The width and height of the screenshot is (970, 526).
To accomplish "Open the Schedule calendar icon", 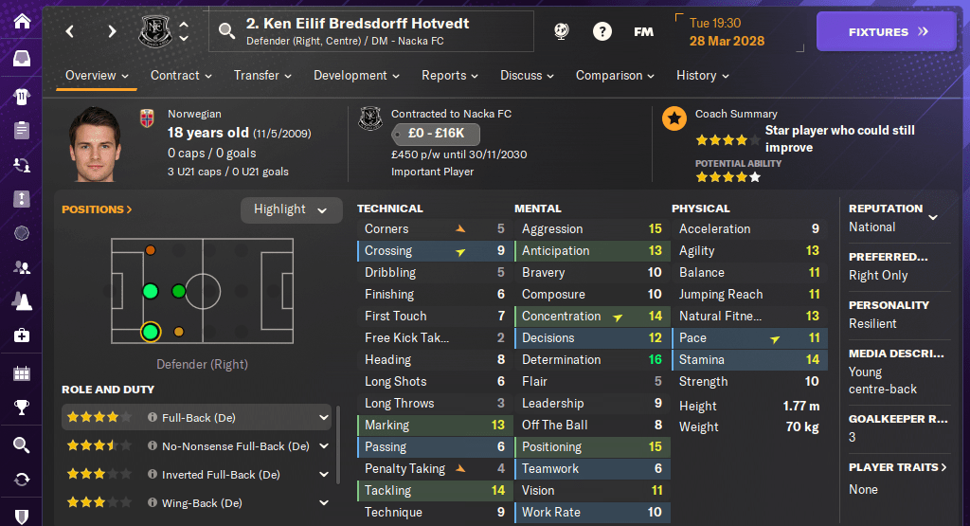I will click(21, 372).
